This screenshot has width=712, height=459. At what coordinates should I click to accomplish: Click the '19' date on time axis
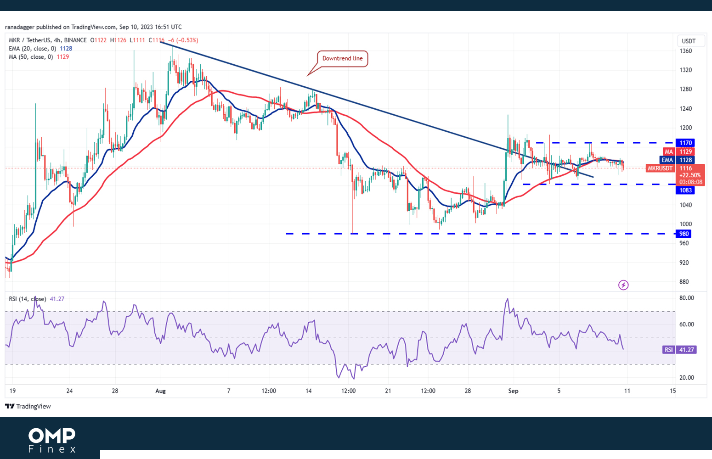tap(12, 391)
